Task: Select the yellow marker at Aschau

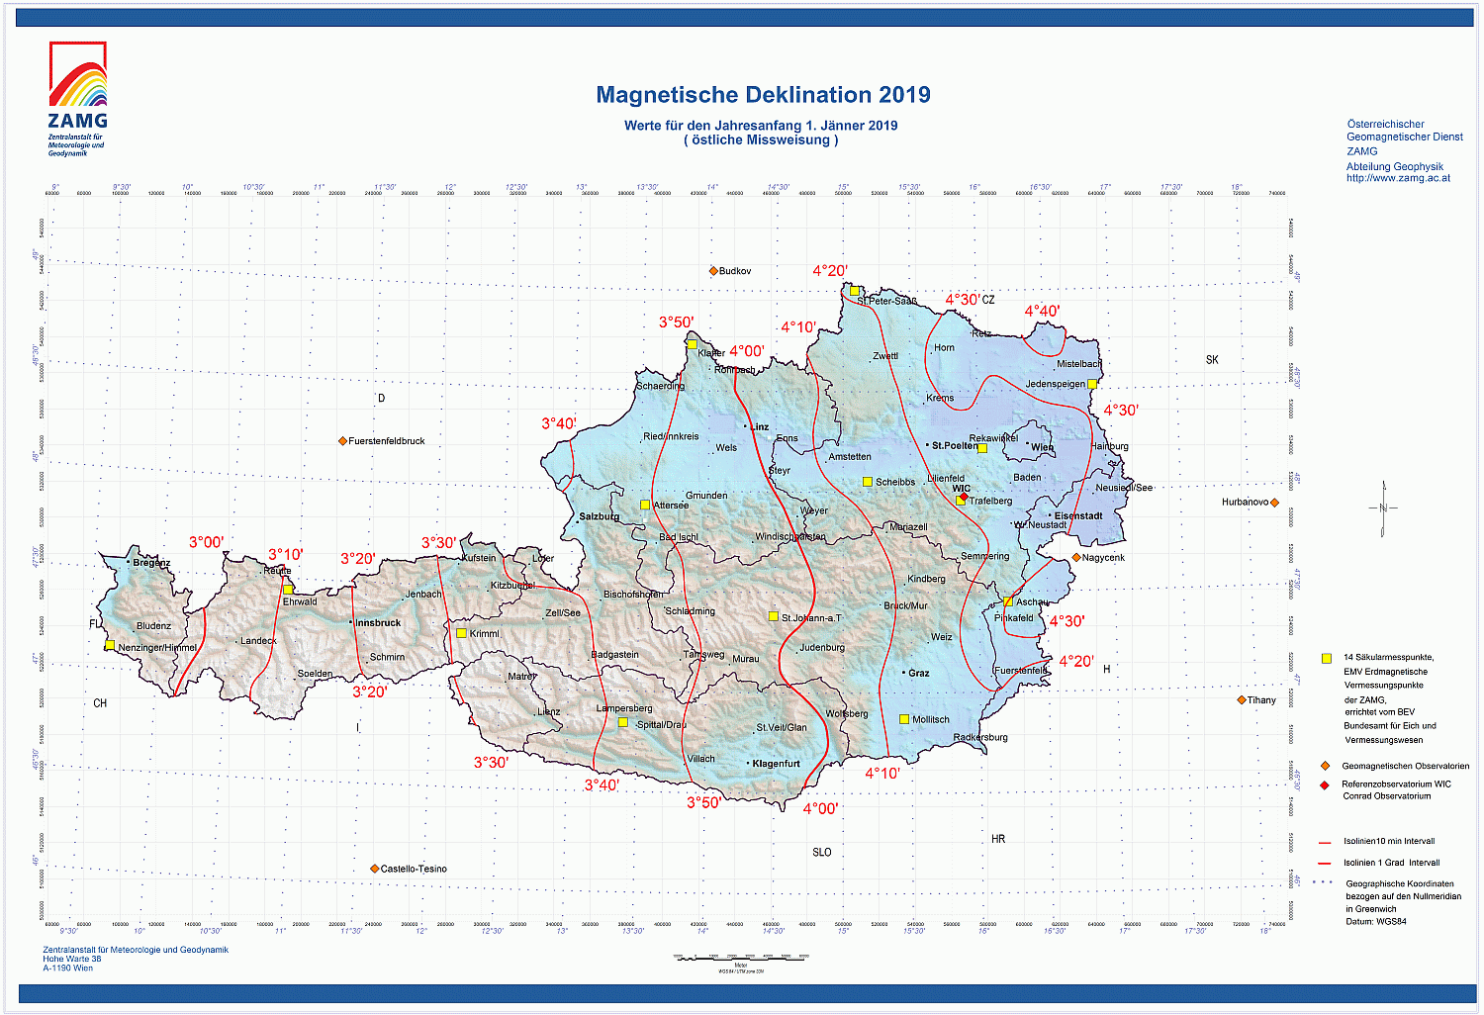Action: [x=1008, y=601]
